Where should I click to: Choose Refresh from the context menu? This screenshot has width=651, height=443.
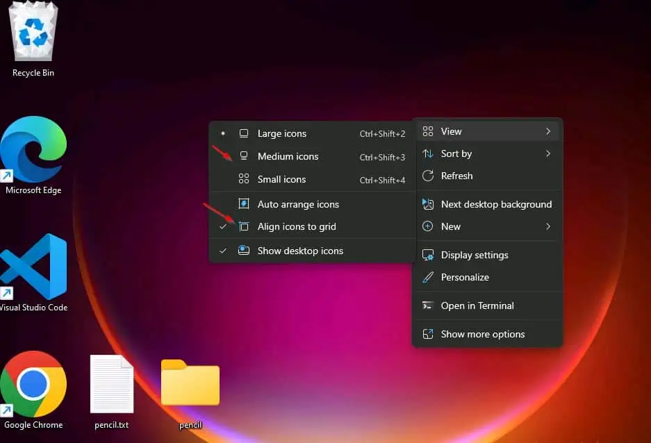point(488,176)
